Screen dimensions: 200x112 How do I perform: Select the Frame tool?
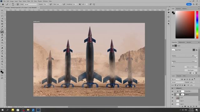pyautogui.click(x=2, y=24)
